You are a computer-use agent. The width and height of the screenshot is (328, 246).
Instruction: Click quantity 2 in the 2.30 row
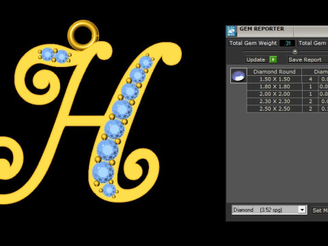[x=310, y=101]
